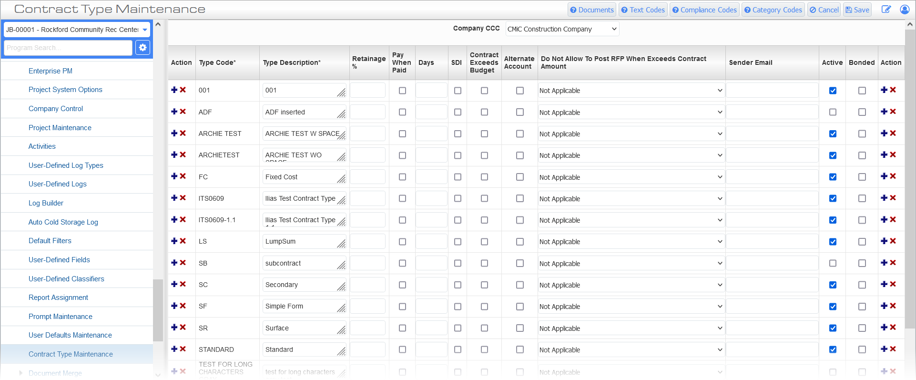Click right-side red X in SR row
This screenshot has width=916, height=380.
(893, 327)
